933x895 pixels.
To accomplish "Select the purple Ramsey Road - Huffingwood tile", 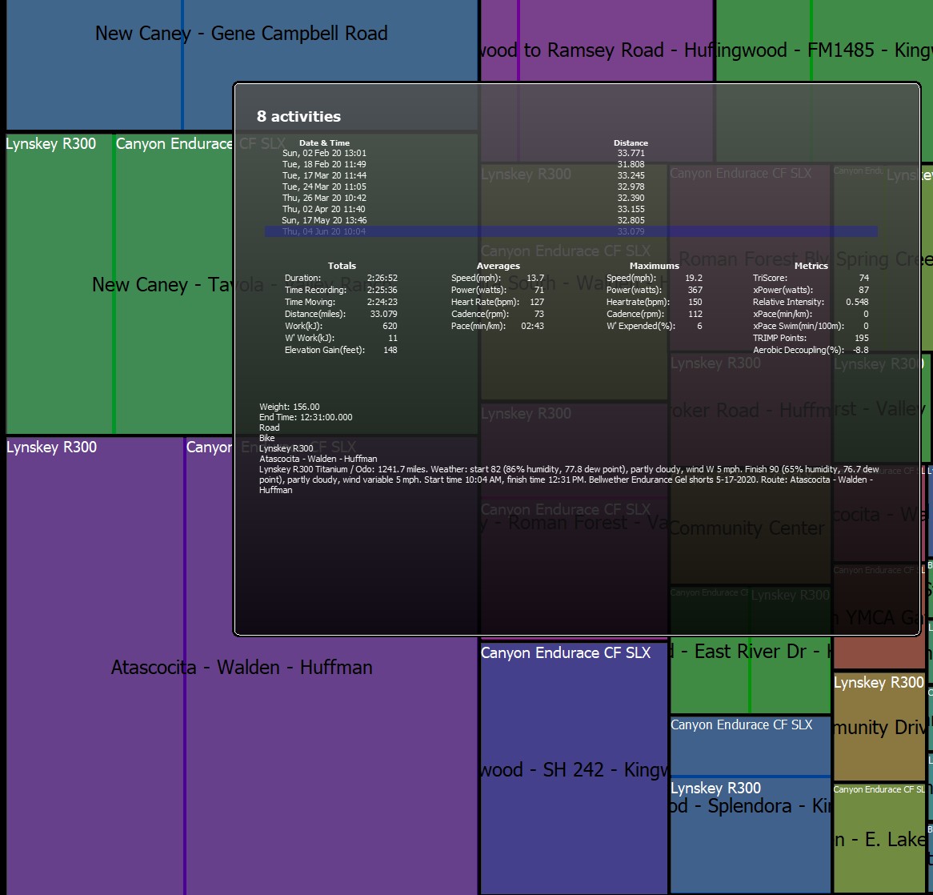I will click(597, 41).
